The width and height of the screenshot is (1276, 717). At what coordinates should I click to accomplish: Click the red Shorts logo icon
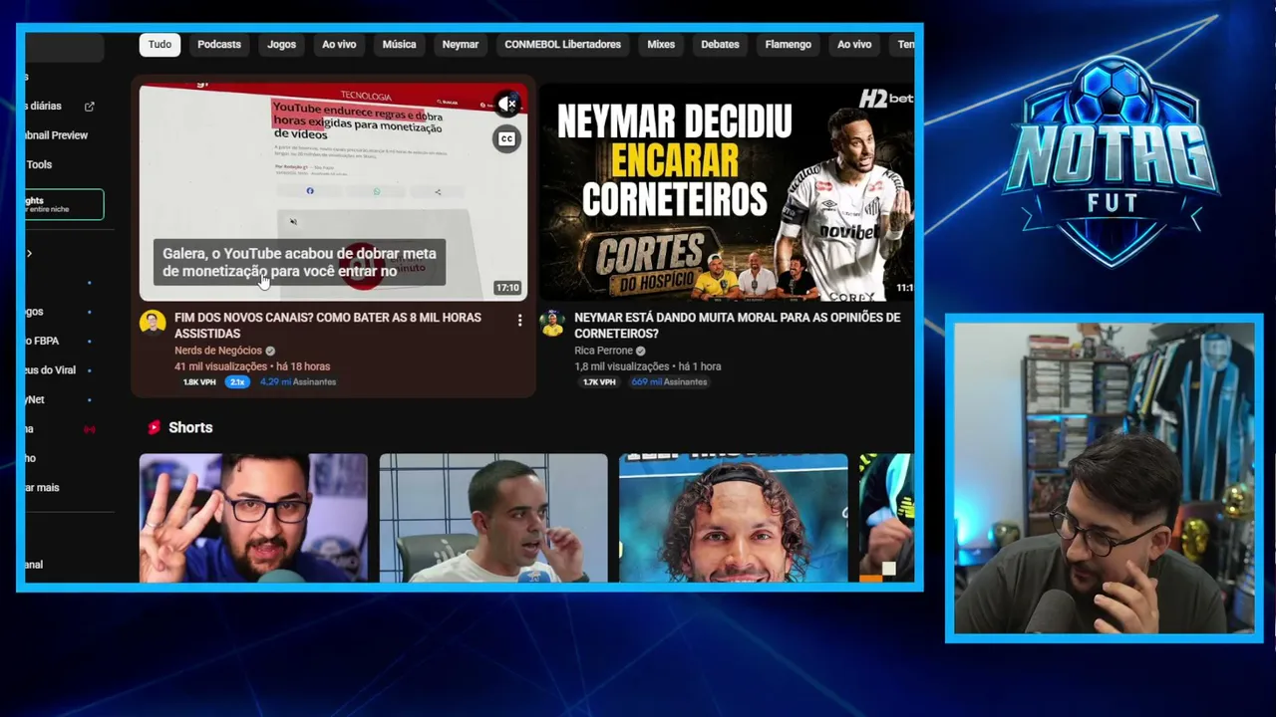click(154, 427)
